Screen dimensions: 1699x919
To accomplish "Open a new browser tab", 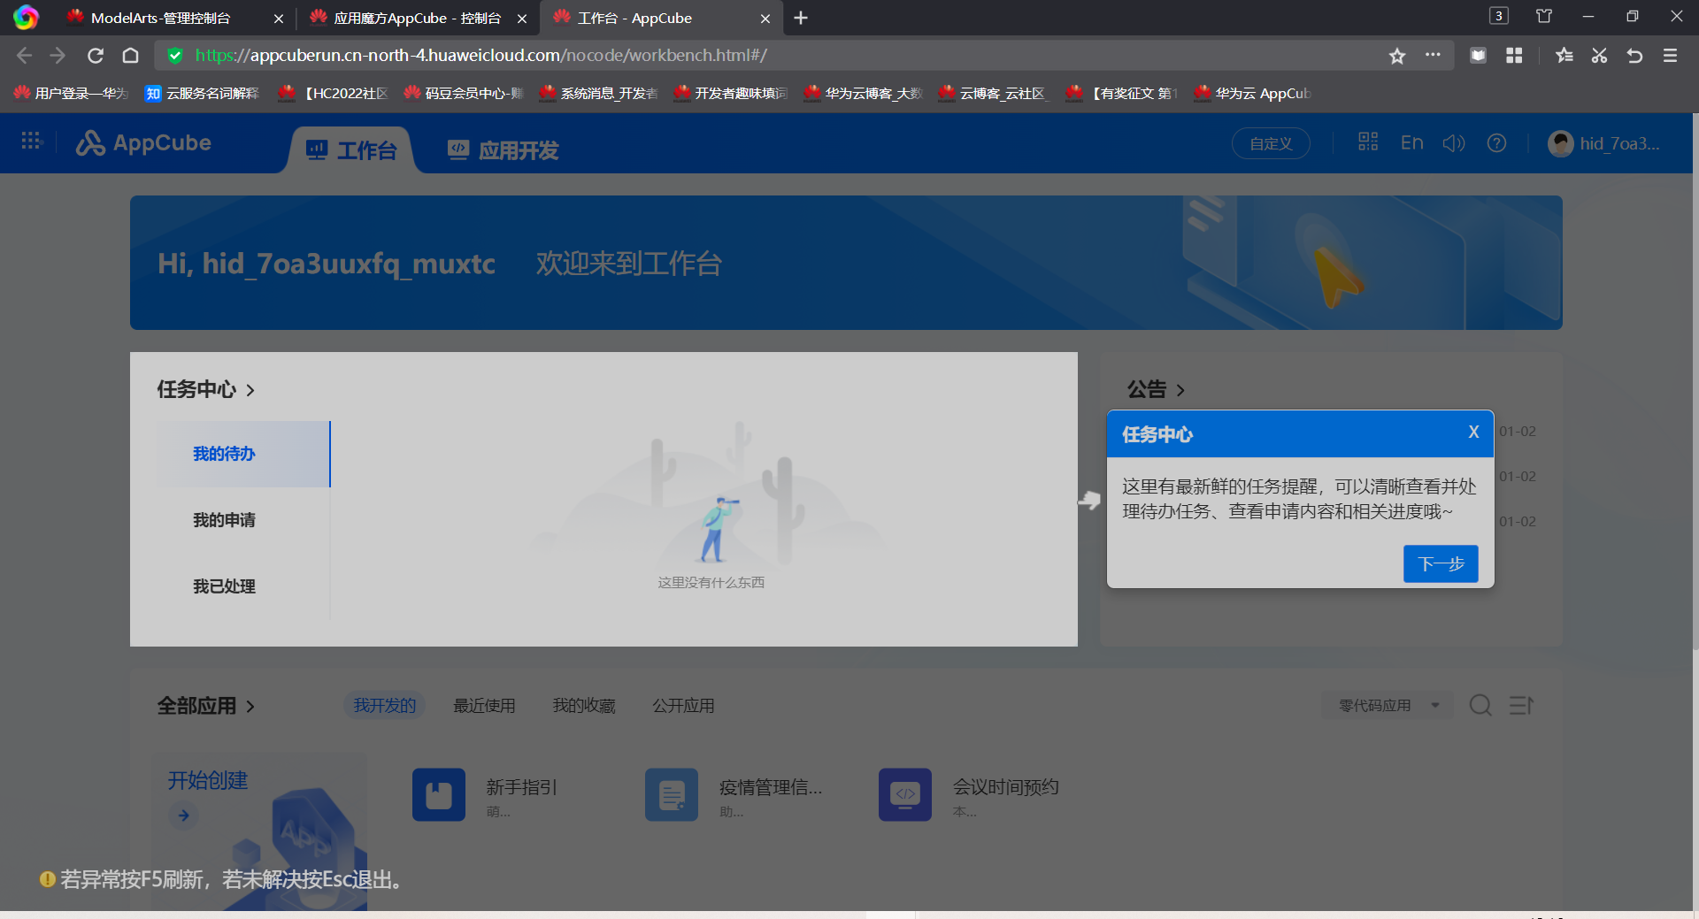I will coord(801,18).
